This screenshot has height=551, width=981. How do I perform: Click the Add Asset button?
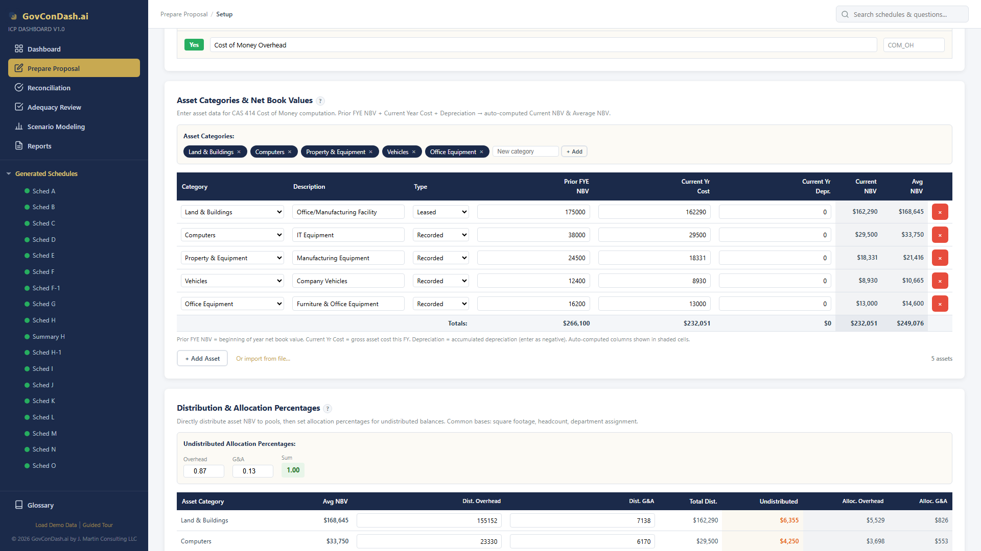(202, 358)
